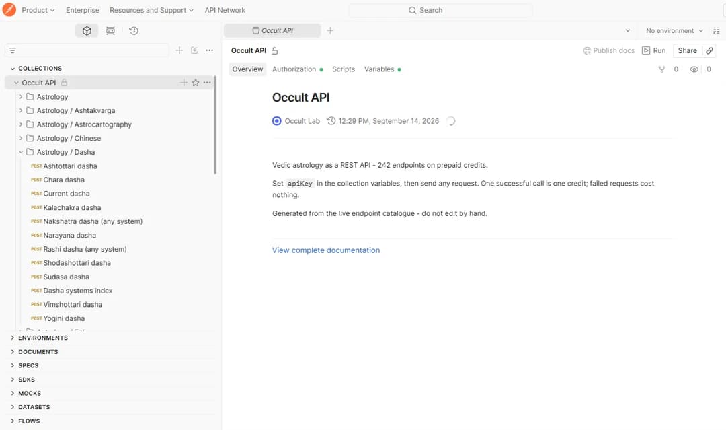Viewport: 726px width, 430px height.
Task: Expand the FLOWS section
Action: 13,421
